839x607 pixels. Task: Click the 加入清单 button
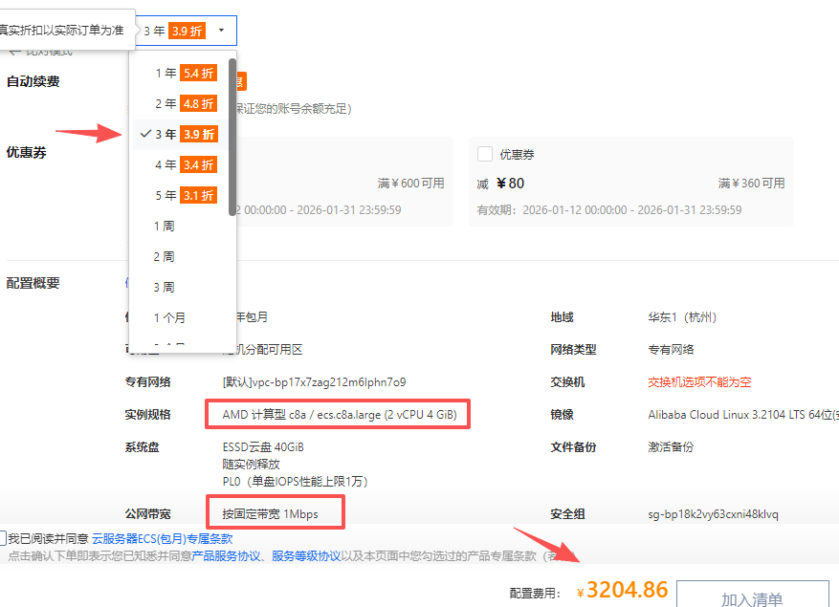click(x=751, y=598)
